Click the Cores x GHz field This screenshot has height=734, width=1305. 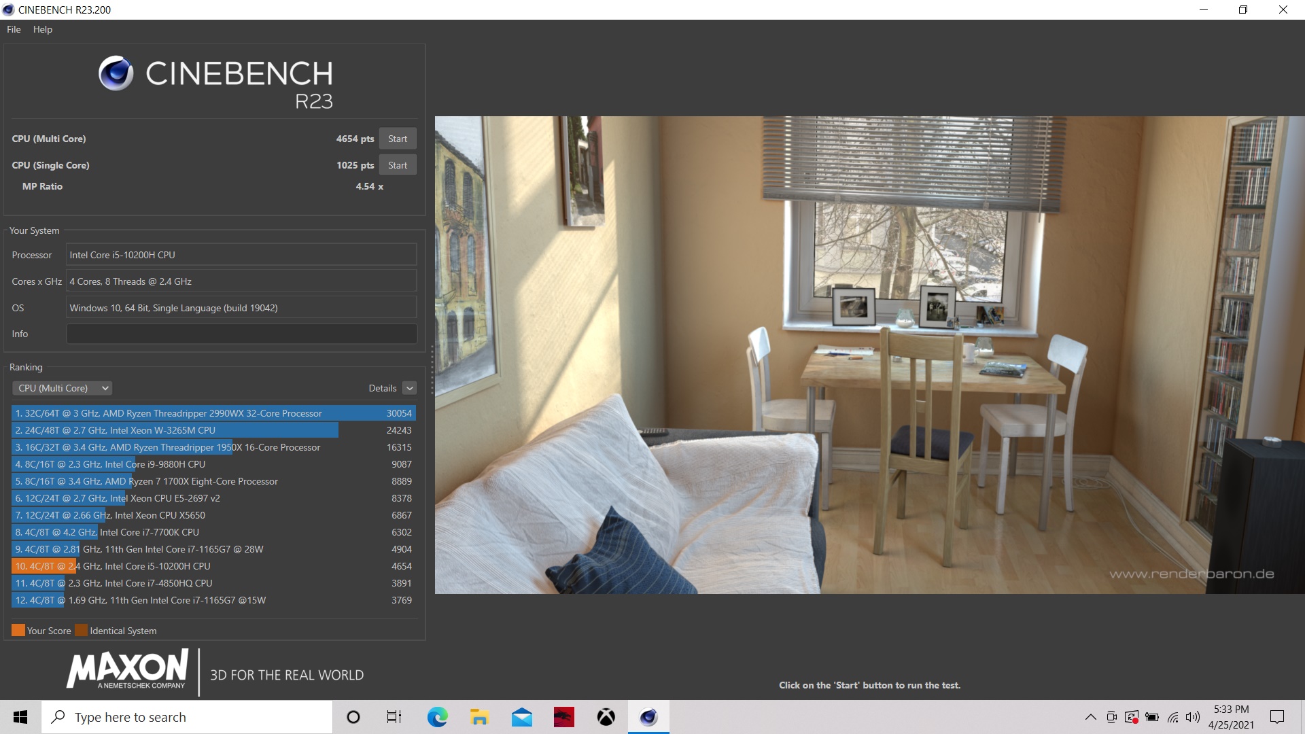tap(241, 281)
